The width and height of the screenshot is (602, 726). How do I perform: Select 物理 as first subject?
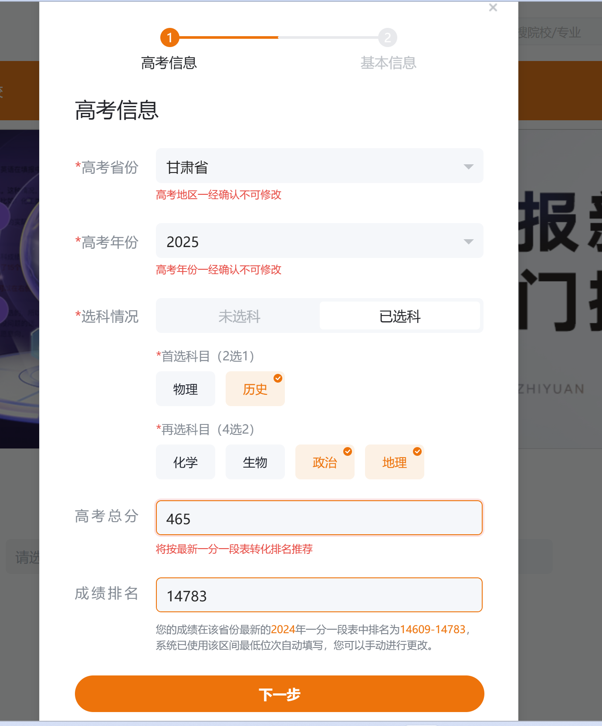(186, 389)
